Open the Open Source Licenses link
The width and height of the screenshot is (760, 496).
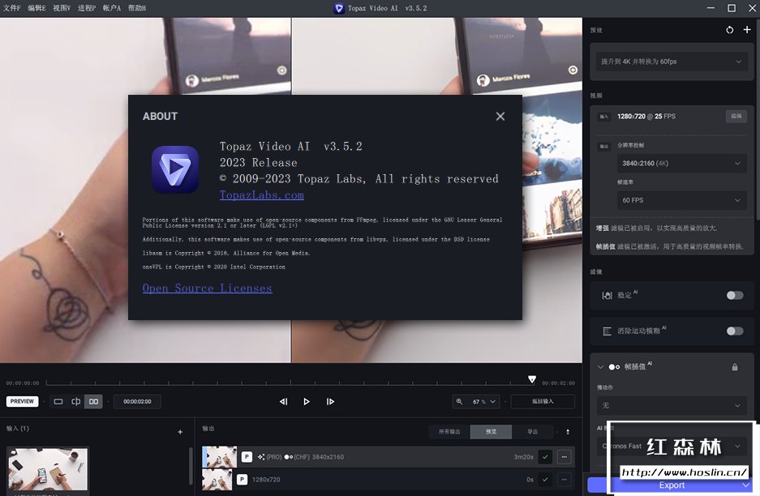click(207, 289)
